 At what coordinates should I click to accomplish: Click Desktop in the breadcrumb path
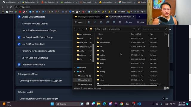98,29
